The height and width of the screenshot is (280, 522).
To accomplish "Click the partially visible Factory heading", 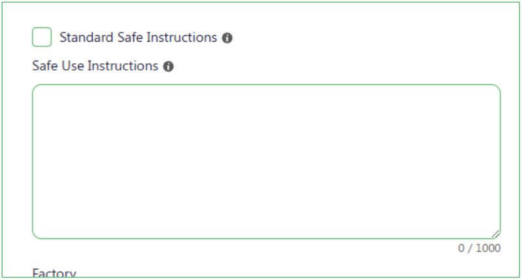I will [x=54, y=273].
